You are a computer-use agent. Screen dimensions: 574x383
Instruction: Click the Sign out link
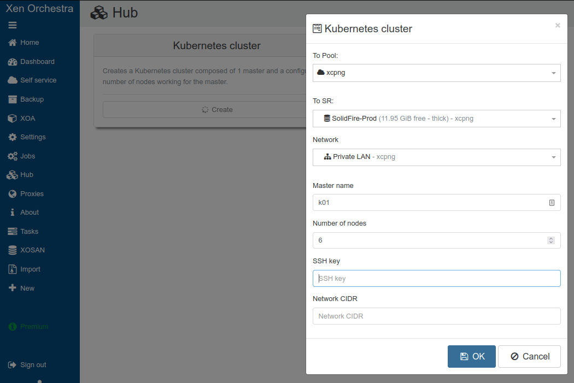pyautogui.click(x=33, y=365)
